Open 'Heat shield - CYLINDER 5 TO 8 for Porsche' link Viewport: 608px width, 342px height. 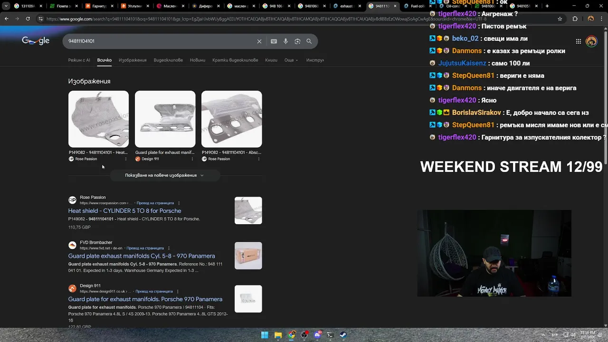pyautogui.click(x=124, y=211)
